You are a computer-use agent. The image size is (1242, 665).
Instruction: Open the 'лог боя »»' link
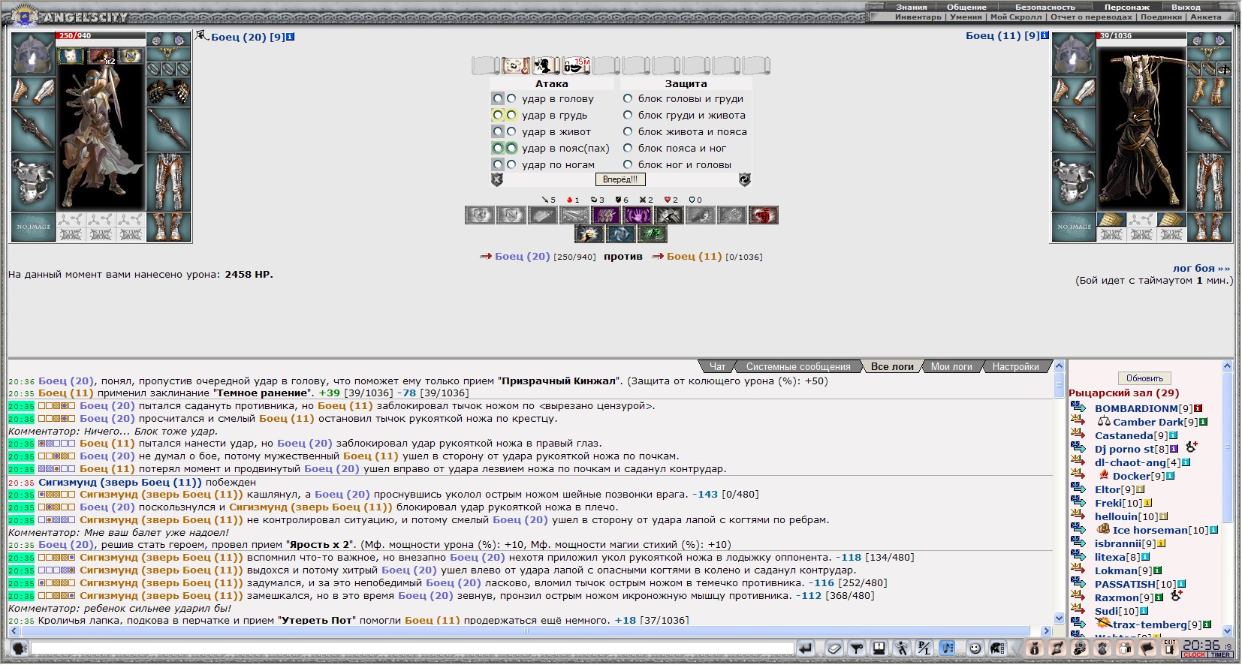tap(1201, 268)
